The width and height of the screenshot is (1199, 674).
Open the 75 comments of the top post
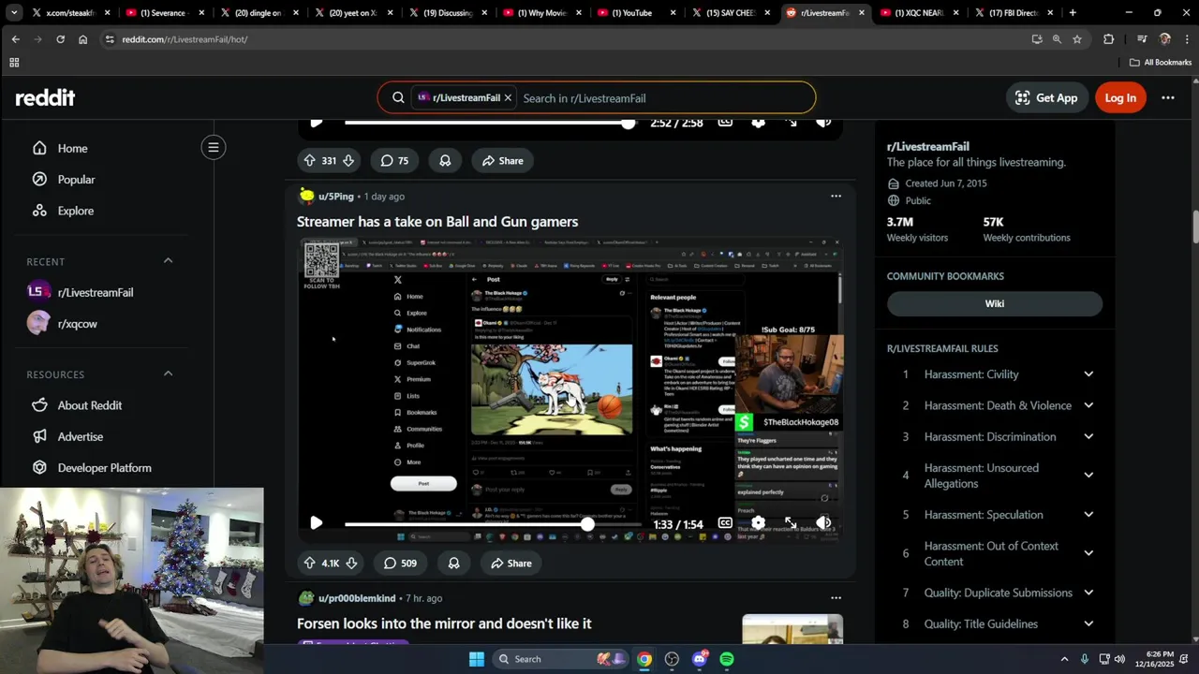tap(394, 161)
